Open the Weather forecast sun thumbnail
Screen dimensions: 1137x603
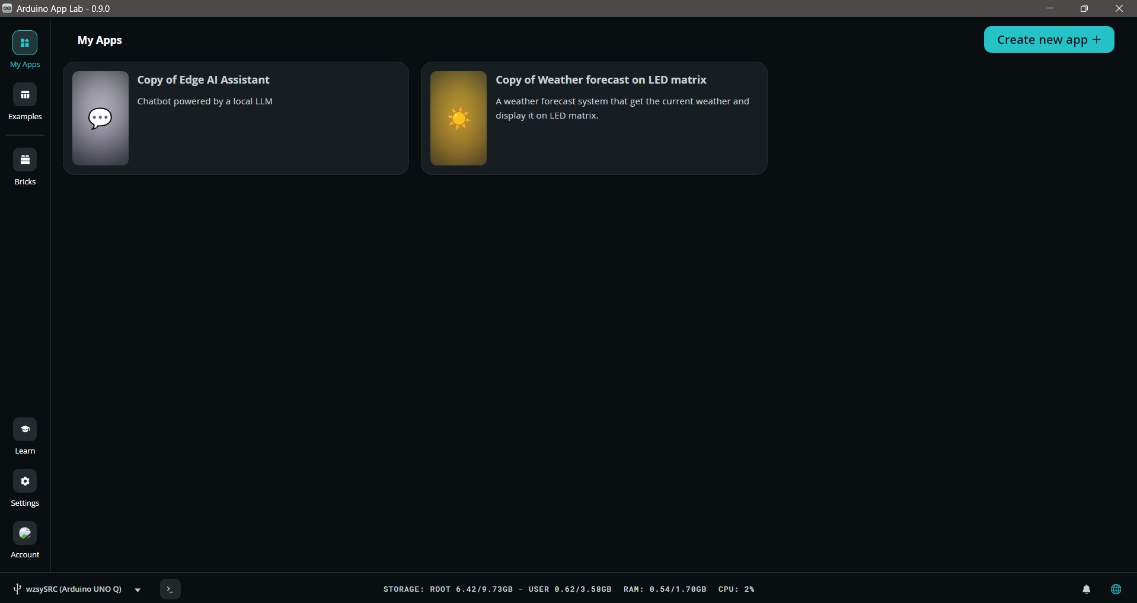tap(458, 119)
